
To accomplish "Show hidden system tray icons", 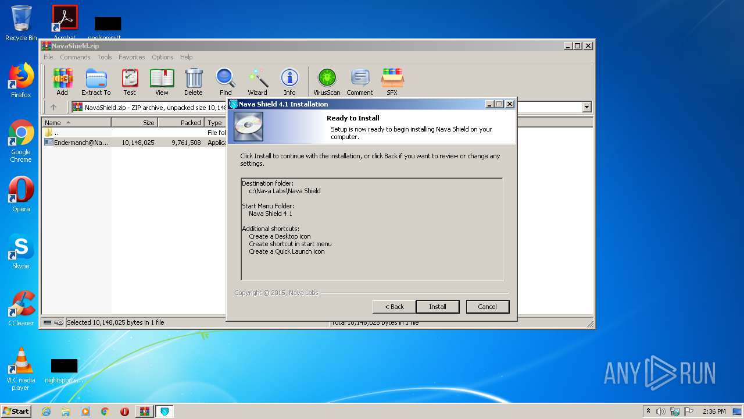I will tap(648, 411).
